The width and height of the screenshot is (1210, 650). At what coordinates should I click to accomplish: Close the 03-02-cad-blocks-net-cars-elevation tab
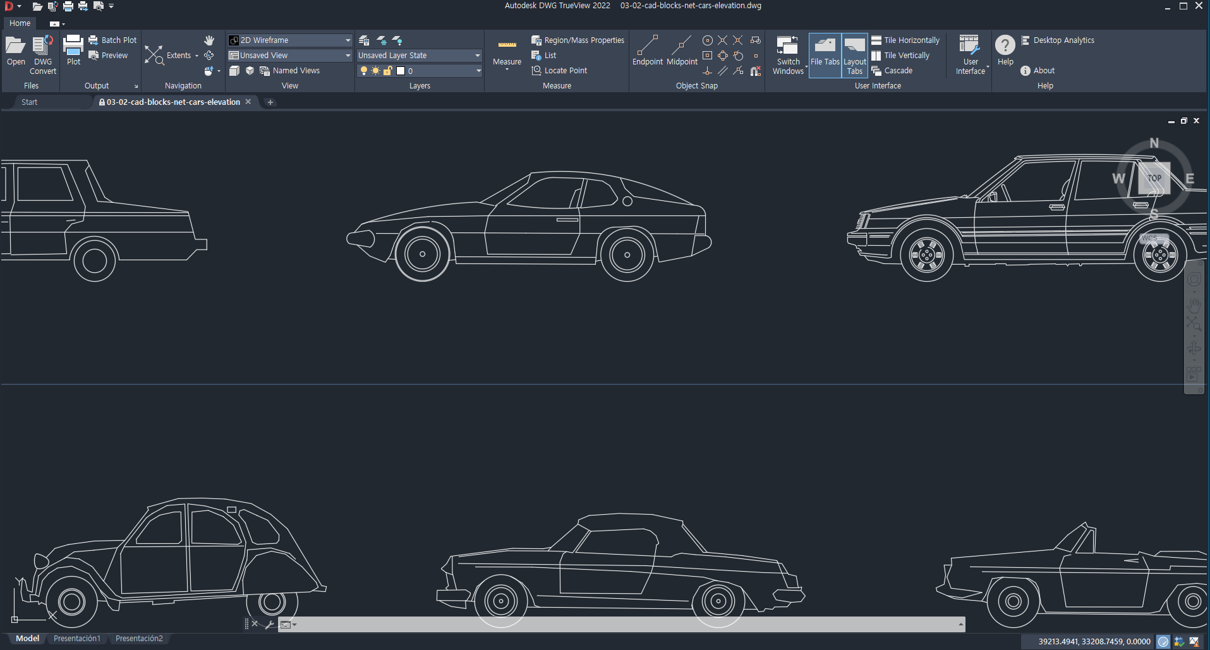tap(248, 102)
